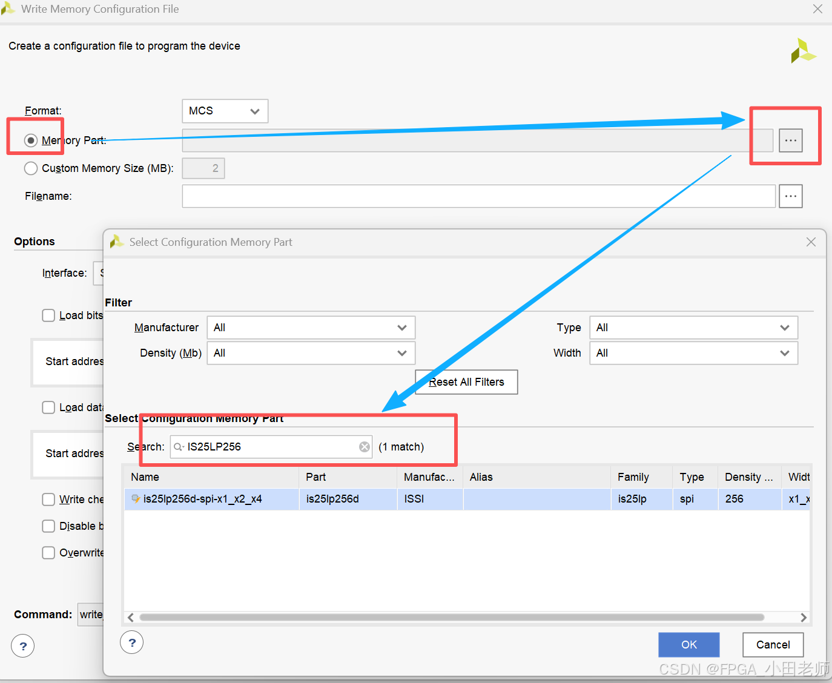This screenshot has height=683, width=832.
Task: Enable the Write checksum checkbox
Action: pos(48,500)
